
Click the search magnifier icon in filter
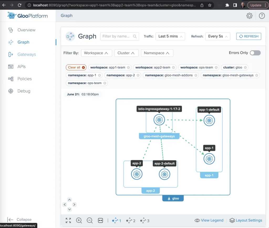click(x=135, y=36)
